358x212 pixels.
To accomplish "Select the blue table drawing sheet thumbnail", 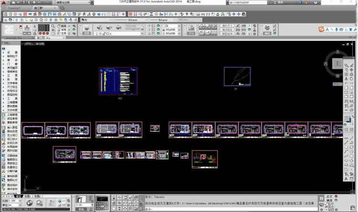I will 118,81.
